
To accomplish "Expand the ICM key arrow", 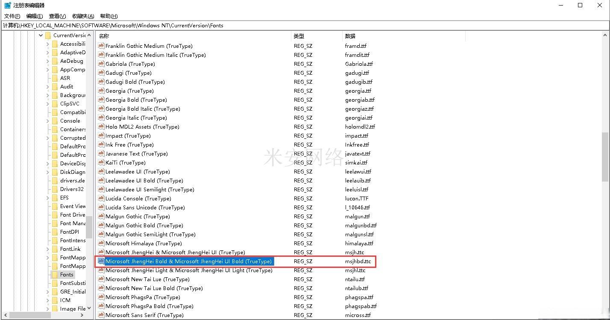I will 47,300.
